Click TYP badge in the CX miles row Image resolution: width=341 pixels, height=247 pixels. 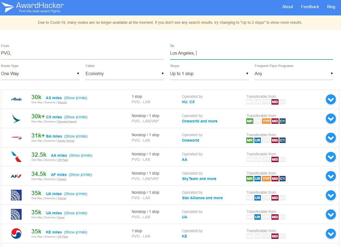[266, 121]
